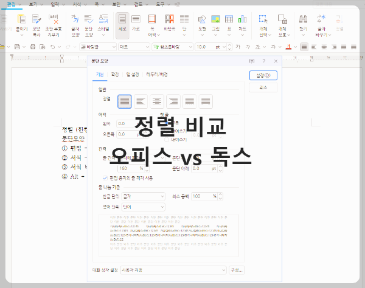Click the 문단 아래 0.0 pt stepper arrows
This screenshot has width=365, height=288.
220,168
